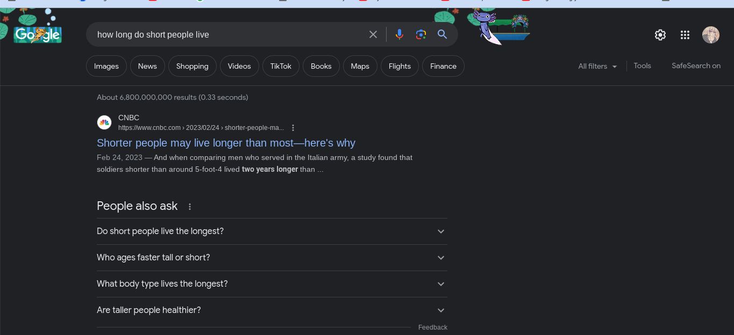Clear the search query with X icon
The height and width of the screenshot is (335, 734).
pyautogui.click(x=373, y=34)
